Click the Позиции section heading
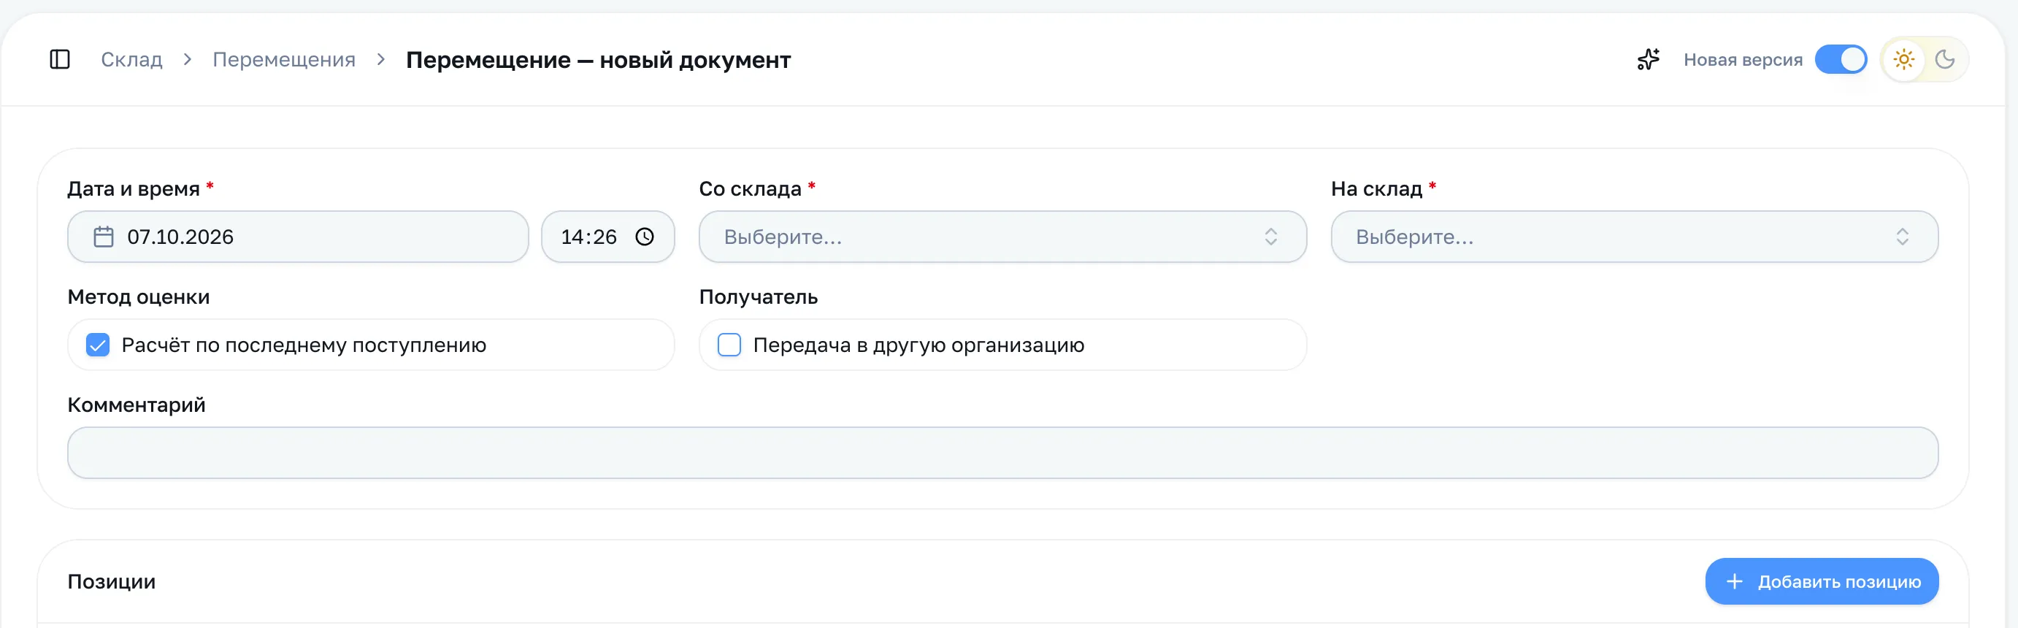Screen dimensions: 2018x628 [x=111, y=581]
